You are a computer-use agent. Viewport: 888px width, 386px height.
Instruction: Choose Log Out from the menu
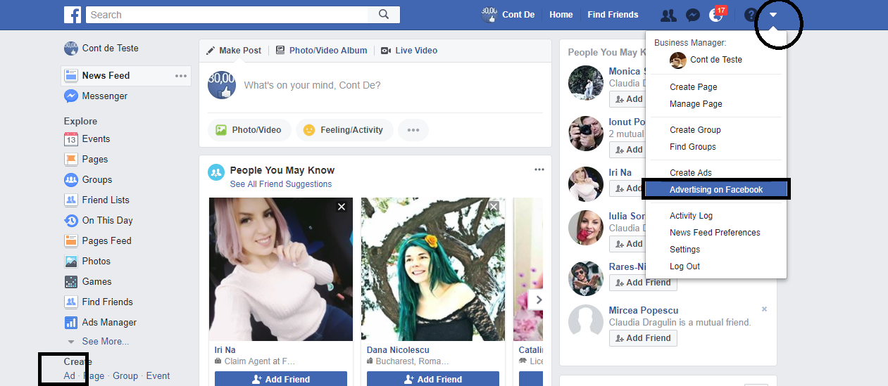[684, 266]
